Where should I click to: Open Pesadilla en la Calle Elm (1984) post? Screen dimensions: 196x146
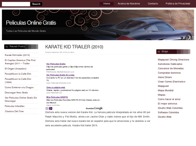click(18, 81)
